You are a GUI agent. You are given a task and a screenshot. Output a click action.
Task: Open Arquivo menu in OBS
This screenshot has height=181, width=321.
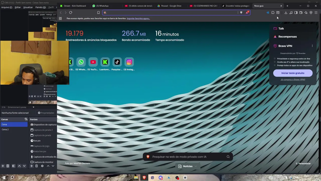point(7,7)
